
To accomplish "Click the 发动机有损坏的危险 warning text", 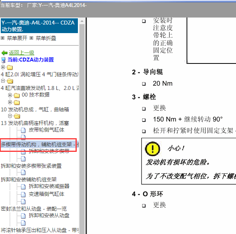I will coord(178,162).
